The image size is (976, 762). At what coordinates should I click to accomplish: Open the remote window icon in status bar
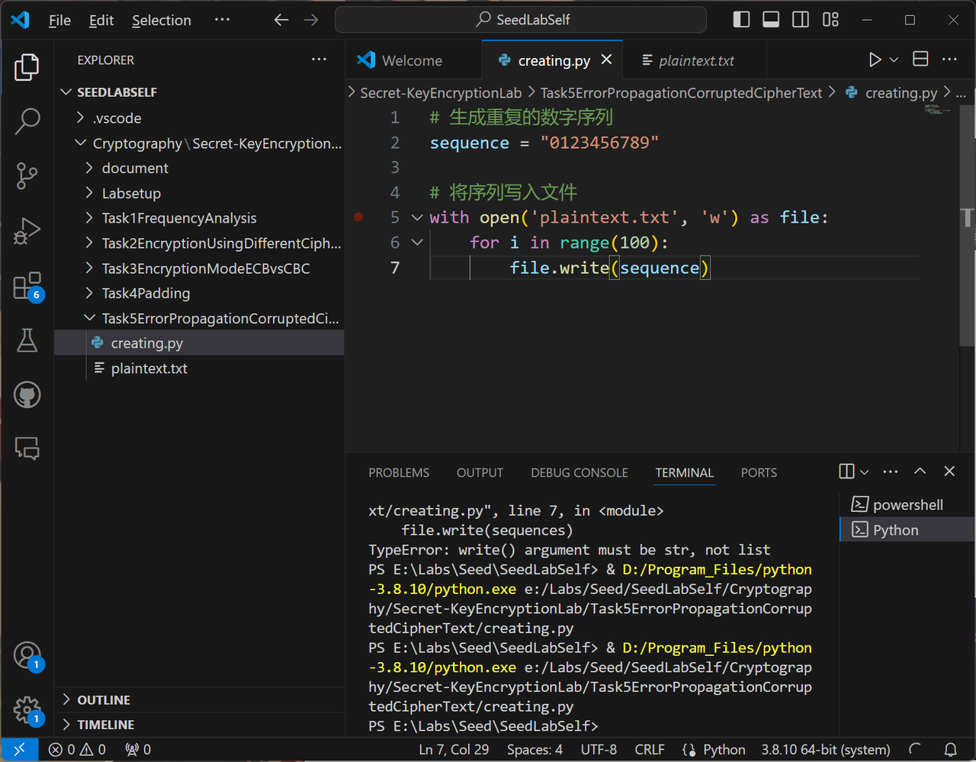(20, 750)
